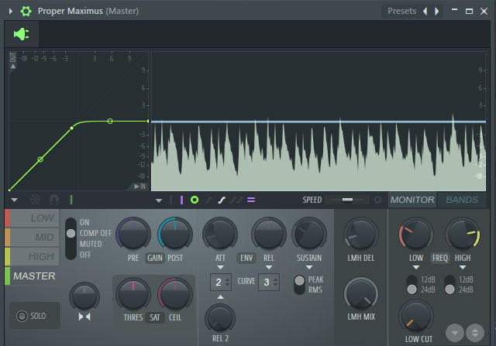The height and width of the screenshot is (346, 496).
Task: Toggle HIGH 12dB/24dB slope switch
Action: (449, 285)
